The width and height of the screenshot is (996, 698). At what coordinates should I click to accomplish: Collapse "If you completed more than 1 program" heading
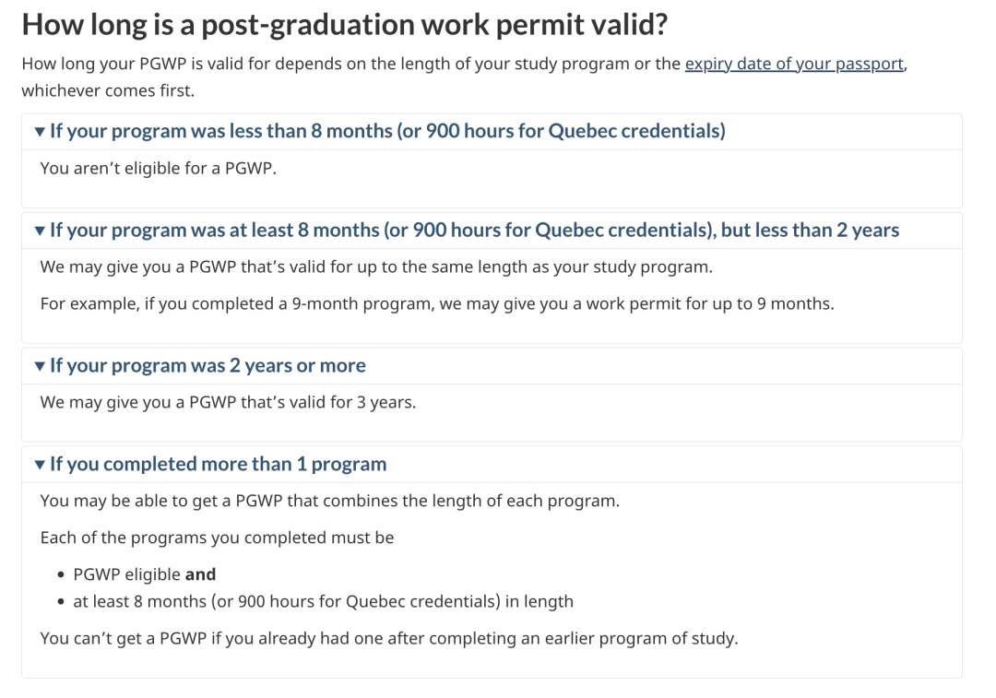tap(218, 464)
